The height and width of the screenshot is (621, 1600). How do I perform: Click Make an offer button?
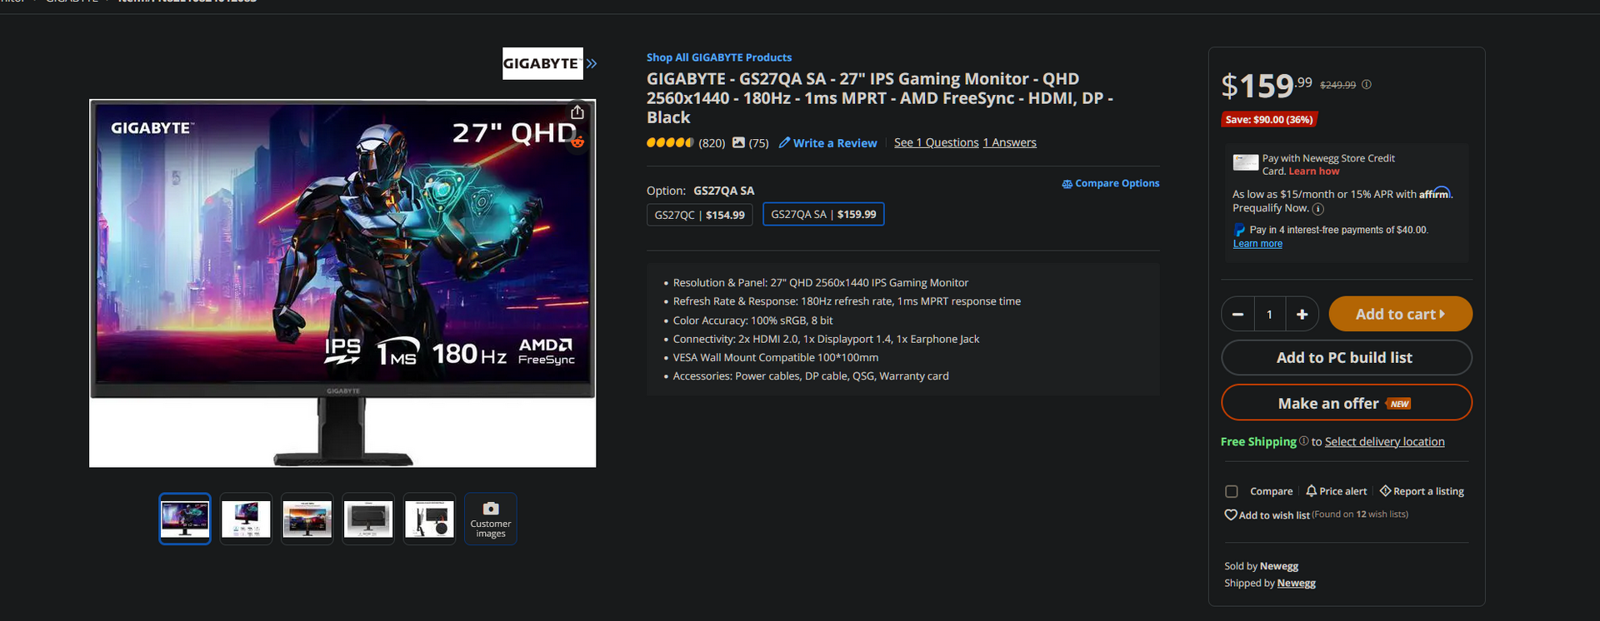pos(1347,403)
